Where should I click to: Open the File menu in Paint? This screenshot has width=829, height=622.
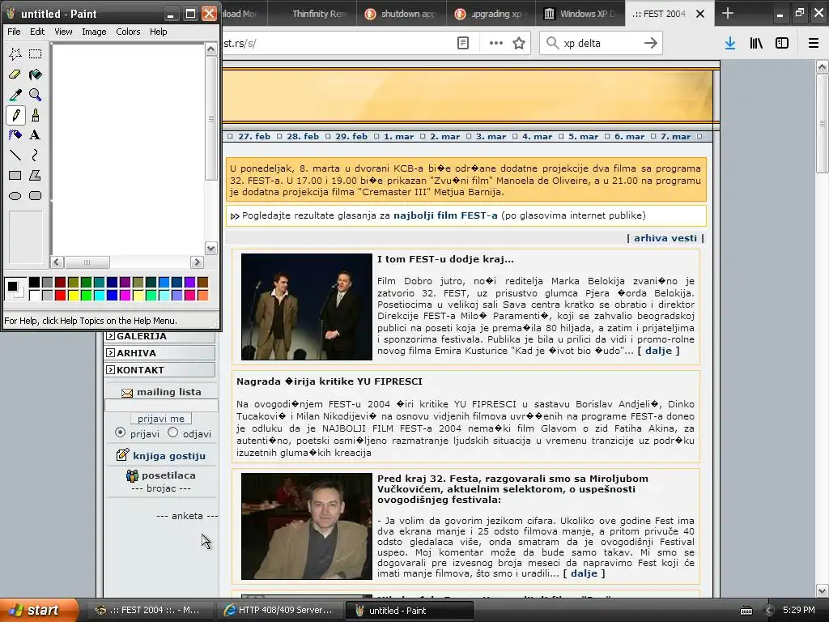tap(14, 32)
